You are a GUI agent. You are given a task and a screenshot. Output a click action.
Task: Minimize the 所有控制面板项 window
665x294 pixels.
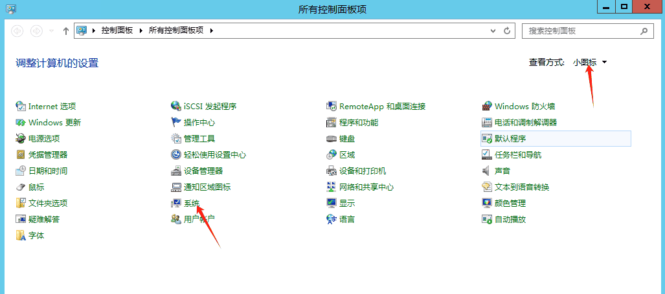point(605,6)
